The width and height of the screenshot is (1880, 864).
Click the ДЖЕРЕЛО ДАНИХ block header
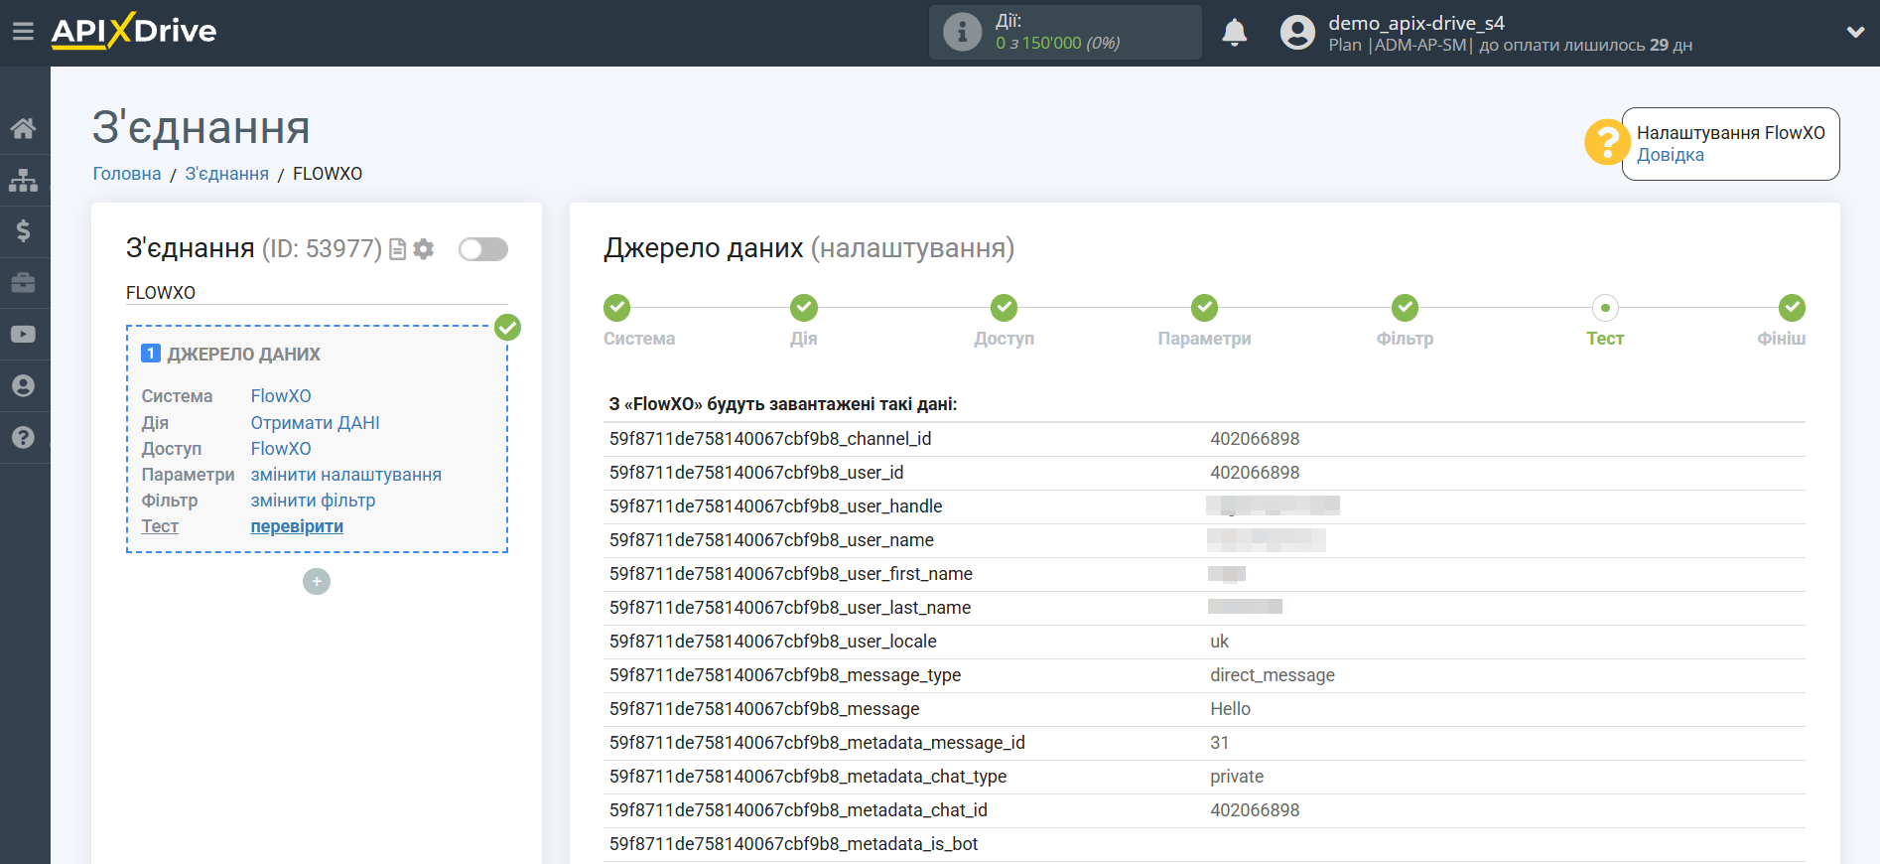click(243, 355)
